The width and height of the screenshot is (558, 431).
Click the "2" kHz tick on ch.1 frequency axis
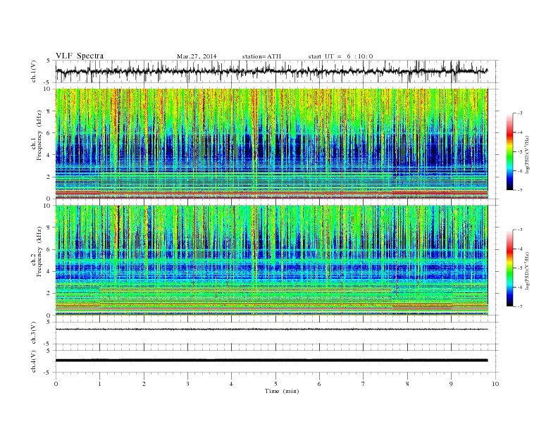49,177
